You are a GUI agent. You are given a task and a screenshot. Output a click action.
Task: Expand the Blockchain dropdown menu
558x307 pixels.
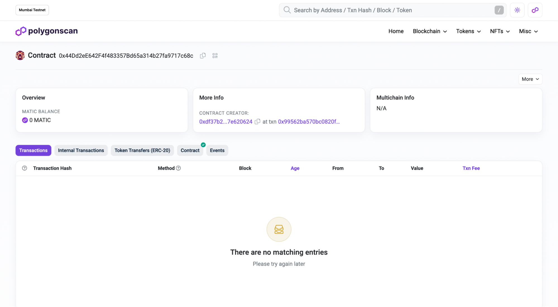tap(430, 31)
